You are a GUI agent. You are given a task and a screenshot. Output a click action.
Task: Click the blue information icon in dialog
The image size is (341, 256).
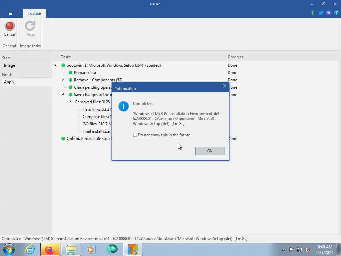[123, 106]
